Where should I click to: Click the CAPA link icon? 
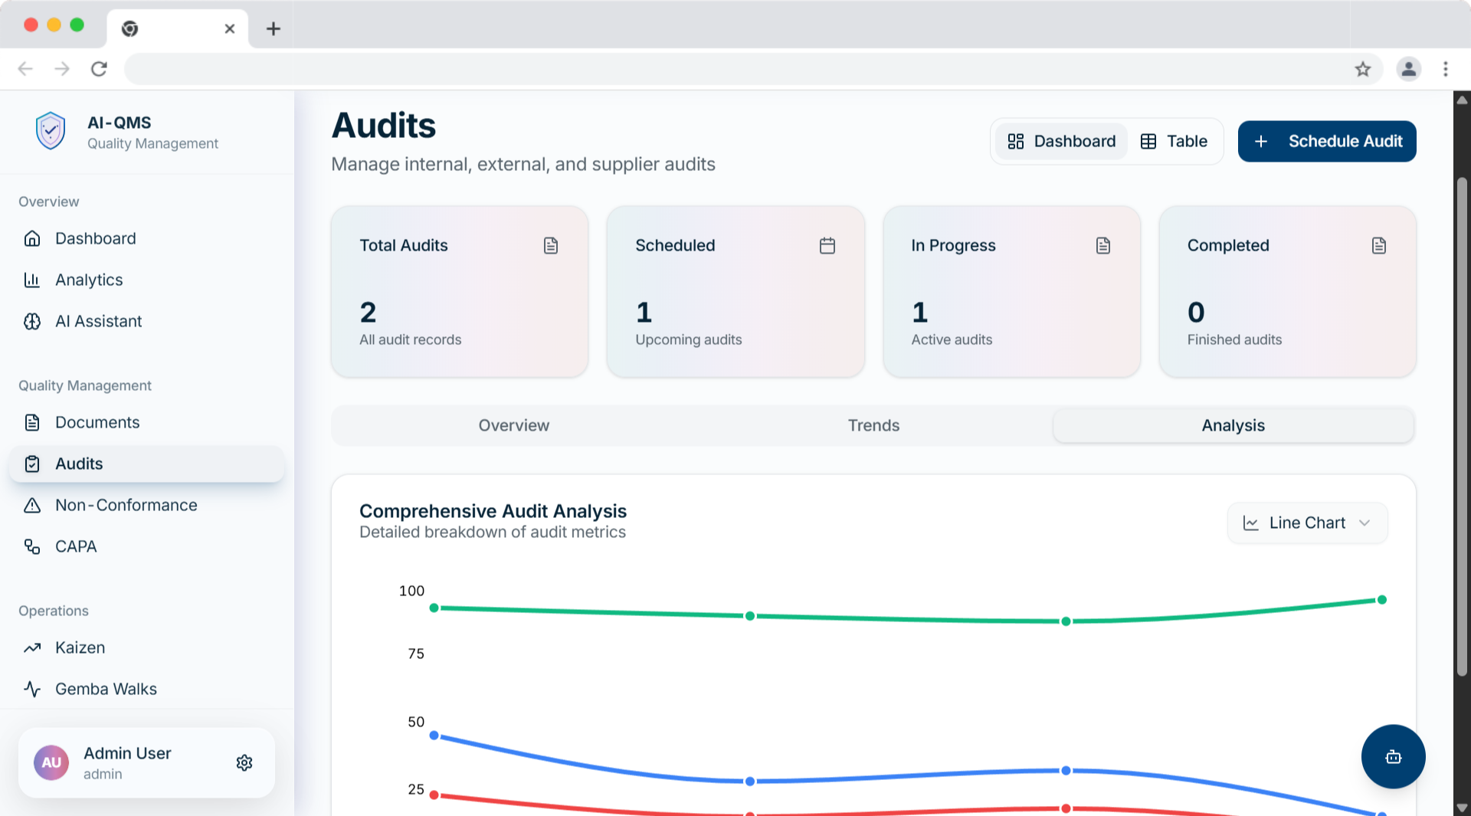(32, 546)
